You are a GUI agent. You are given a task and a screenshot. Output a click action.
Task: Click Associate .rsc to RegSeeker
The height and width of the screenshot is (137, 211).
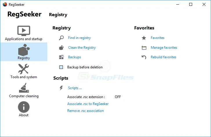point(88,104)
